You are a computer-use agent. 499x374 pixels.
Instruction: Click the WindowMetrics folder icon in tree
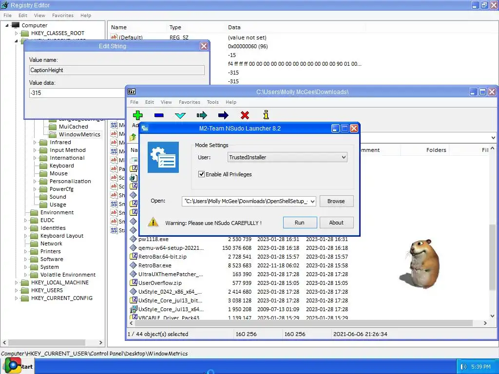[x=53, y=134]
